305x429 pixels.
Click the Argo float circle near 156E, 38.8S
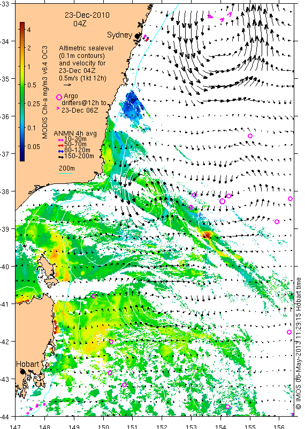(x=277, y=221)
